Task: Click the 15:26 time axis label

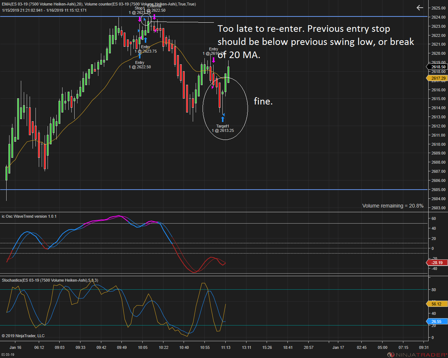Action: point(267,347)
